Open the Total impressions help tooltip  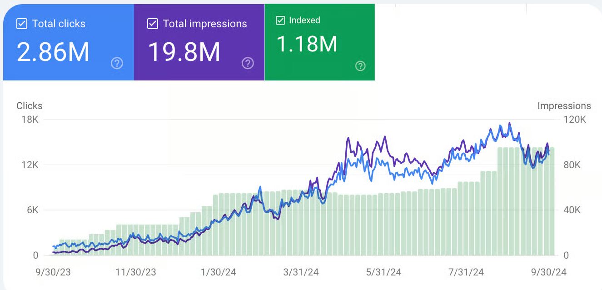[248, 64]
